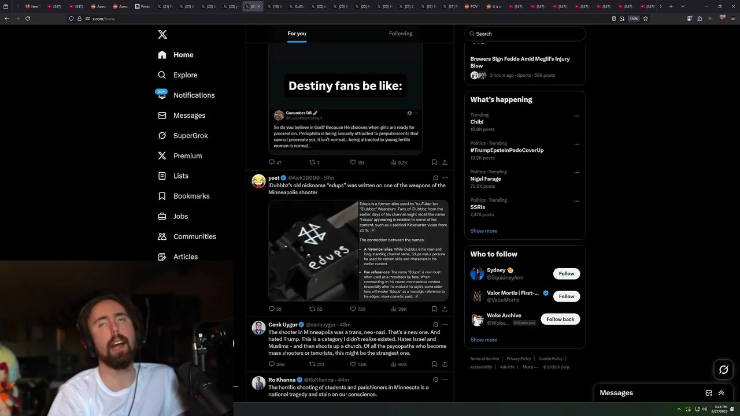Like yeet's edups post
Viewport: 740px width, 416px height.
tap(357, 309)
